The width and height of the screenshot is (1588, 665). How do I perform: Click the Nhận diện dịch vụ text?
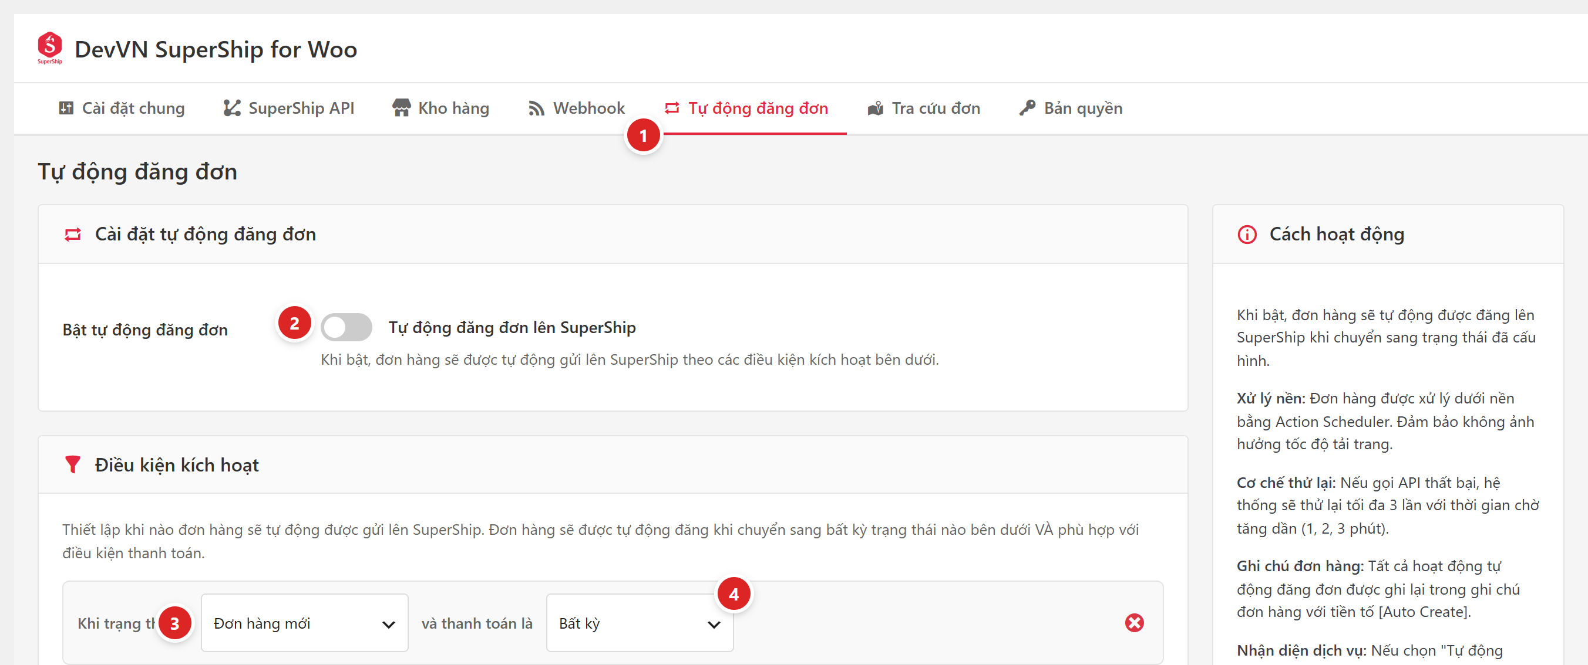pyautogui.click(x=1369, y=651)
